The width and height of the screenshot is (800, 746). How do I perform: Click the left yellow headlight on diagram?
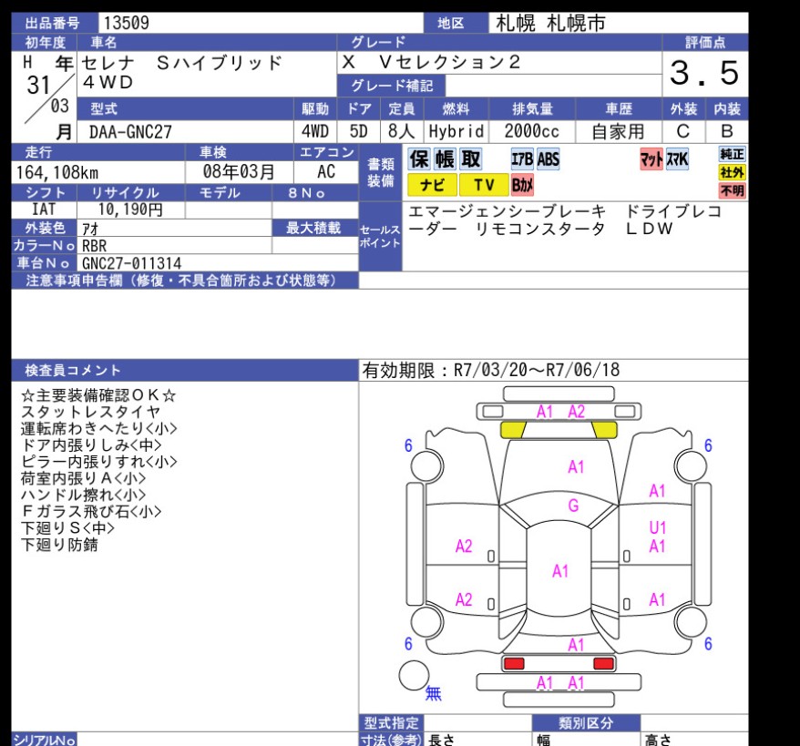coord(513,430)
